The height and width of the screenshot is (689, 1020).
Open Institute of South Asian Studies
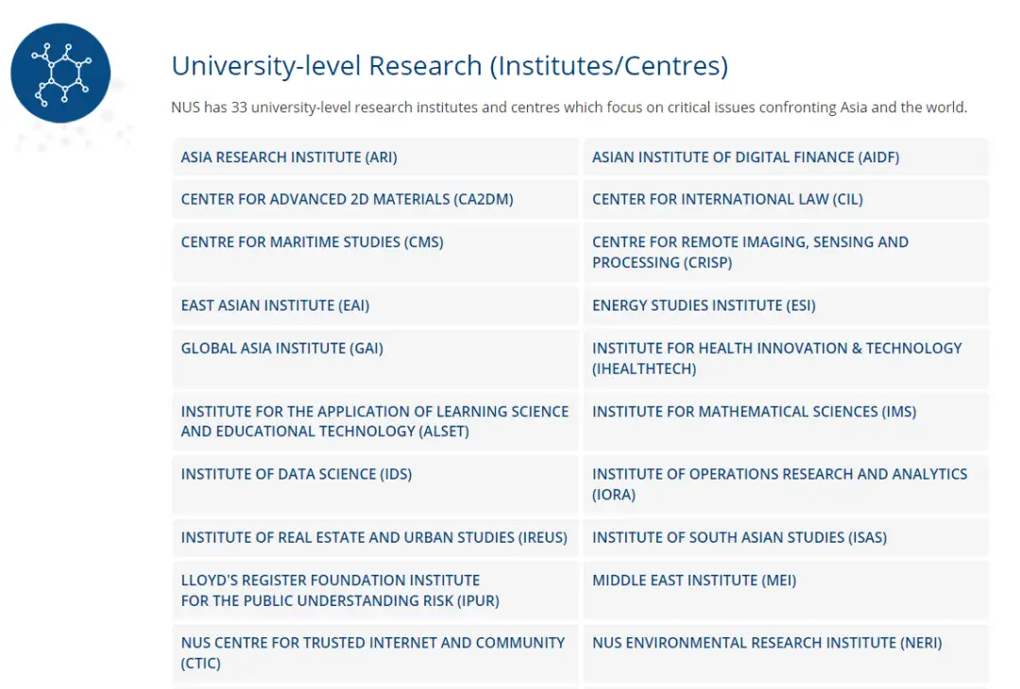point(739,538)
